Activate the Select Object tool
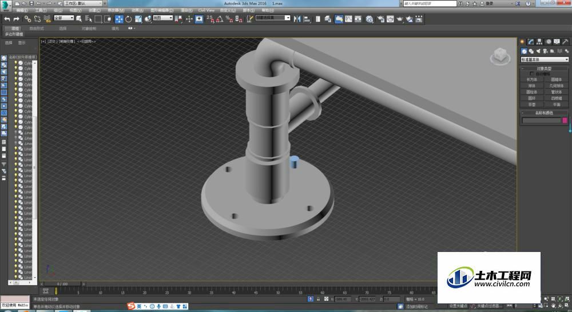Viewport: 572px width, 312px height. click(x=78, y=19)
